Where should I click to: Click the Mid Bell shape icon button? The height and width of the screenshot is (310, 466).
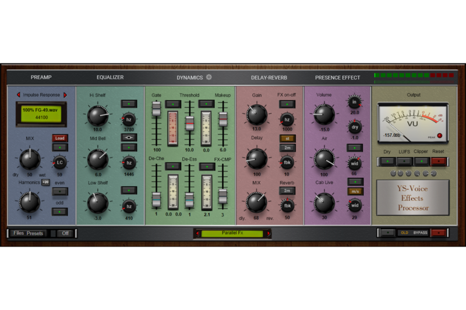click(x=129, y=137)
